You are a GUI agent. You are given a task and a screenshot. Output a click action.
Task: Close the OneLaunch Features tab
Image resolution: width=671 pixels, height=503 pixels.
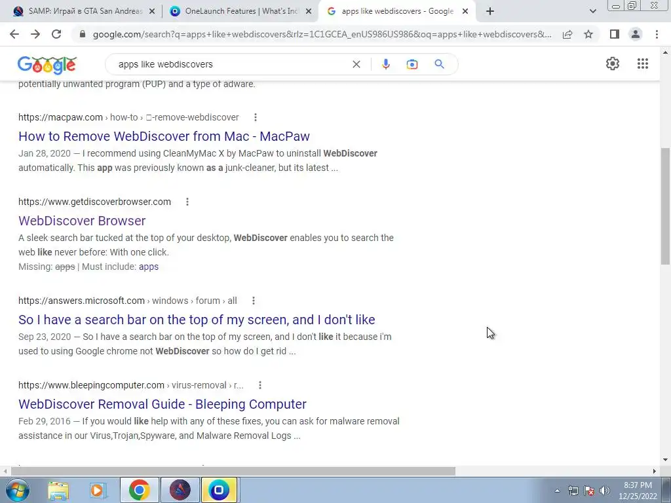click(309, 12)
